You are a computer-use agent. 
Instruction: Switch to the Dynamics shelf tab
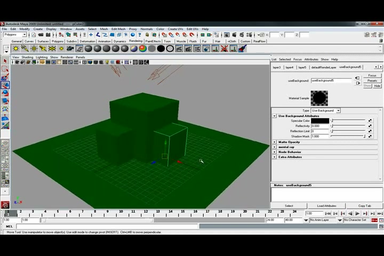[x=120, y=42]
